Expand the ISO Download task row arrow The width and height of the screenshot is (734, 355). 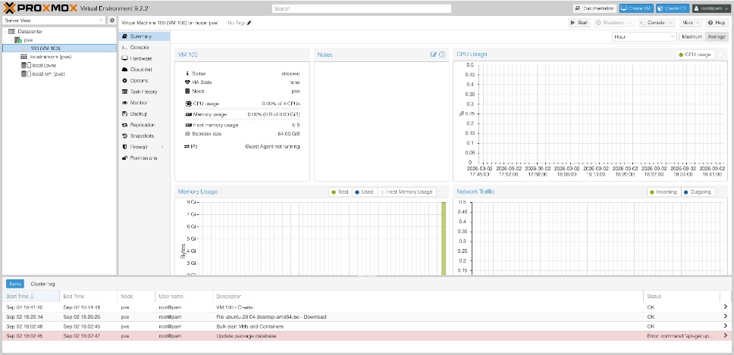coord(726,316)
